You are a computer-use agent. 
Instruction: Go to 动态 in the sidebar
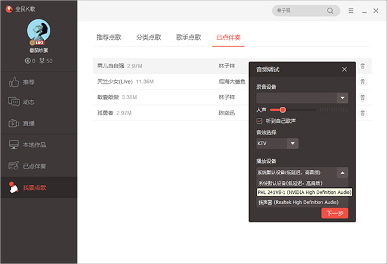[x=29, y=102]
